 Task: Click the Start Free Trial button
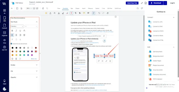click(x=132, y=3)
